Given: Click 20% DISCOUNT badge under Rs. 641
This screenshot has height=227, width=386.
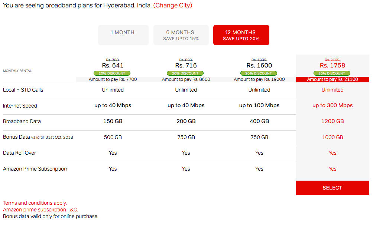Looking at the screenshot, I should (x=112, y=73).
